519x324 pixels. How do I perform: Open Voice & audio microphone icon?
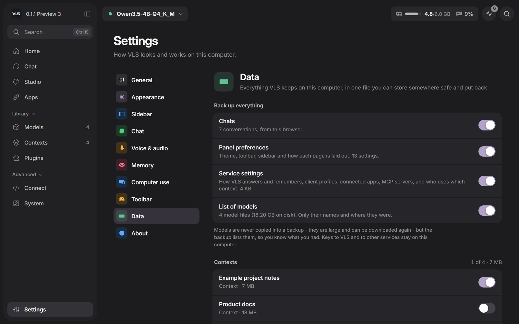coord(122,148)
